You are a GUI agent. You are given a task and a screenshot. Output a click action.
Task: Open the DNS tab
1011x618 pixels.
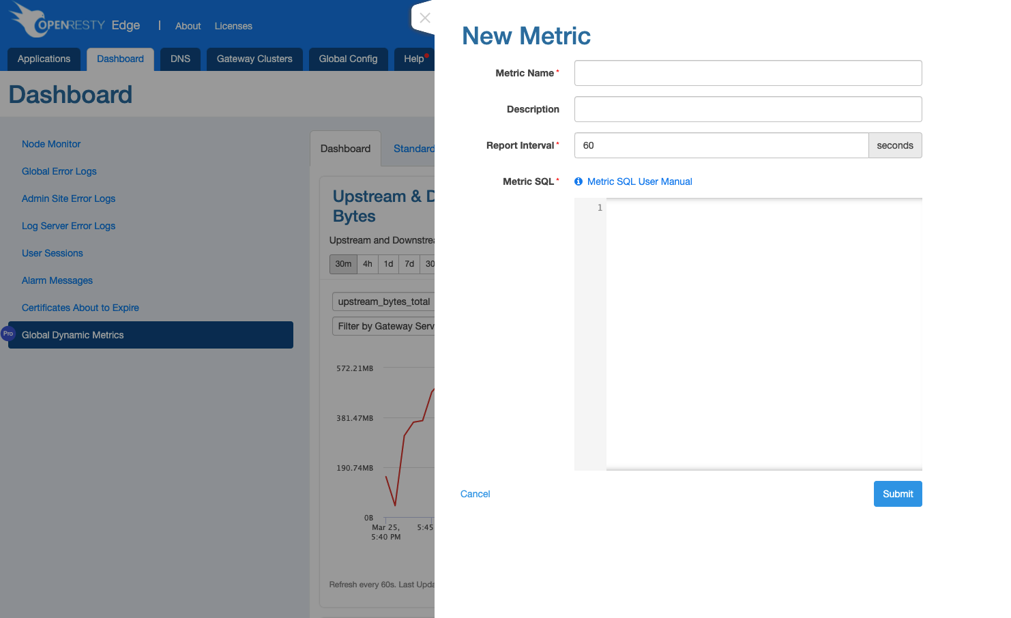point(180,59)
